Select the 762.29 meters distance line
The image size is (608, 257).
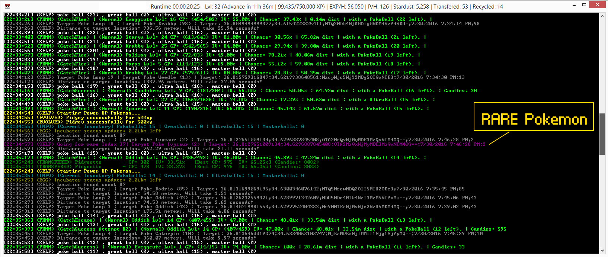click(x=132, y=149)
